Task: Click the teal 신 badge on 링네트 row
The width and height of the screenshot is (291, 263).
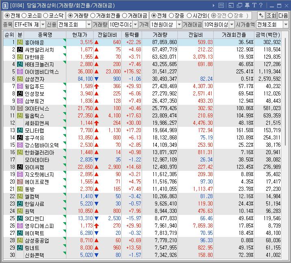Action: tap(20, 248)
